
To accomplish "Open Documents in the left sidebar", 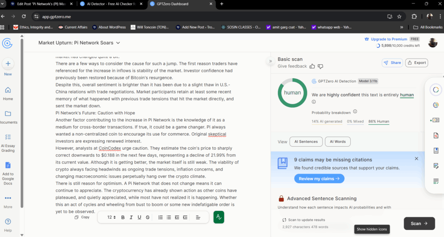I will pyautogui.click(x=8, y=117).
